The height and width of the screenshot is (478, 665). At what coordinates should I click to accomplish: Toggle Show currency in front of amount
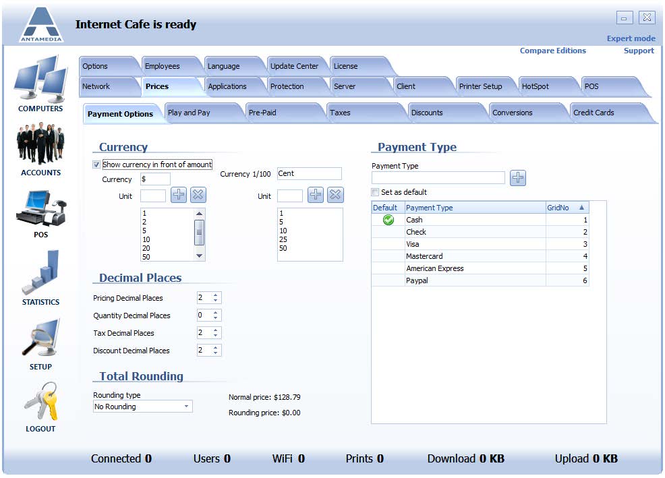pyautogui.click(x=96, y=165)
